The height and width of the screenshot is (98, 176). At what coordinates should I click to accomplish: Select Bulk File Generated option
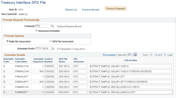tap(7, 41)
